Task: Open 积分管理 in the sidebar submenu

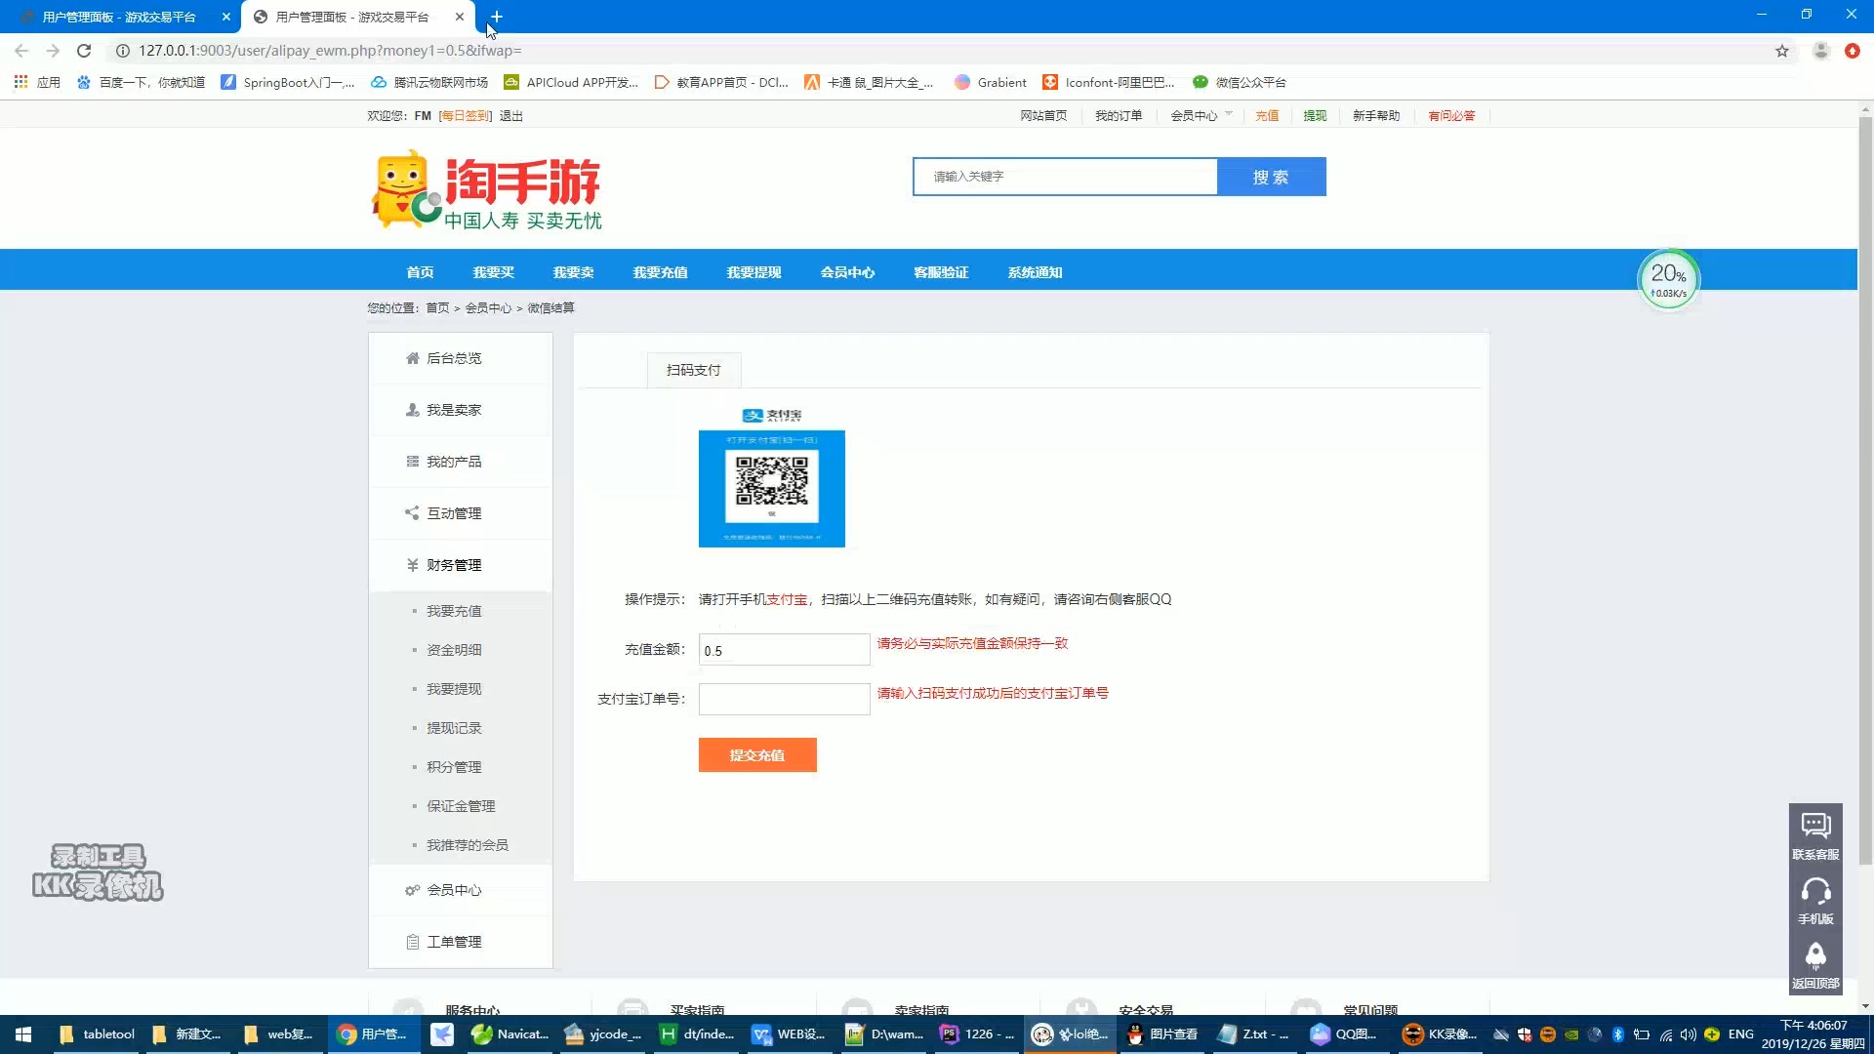Action: pyautogui.click(x=454, y=767)
